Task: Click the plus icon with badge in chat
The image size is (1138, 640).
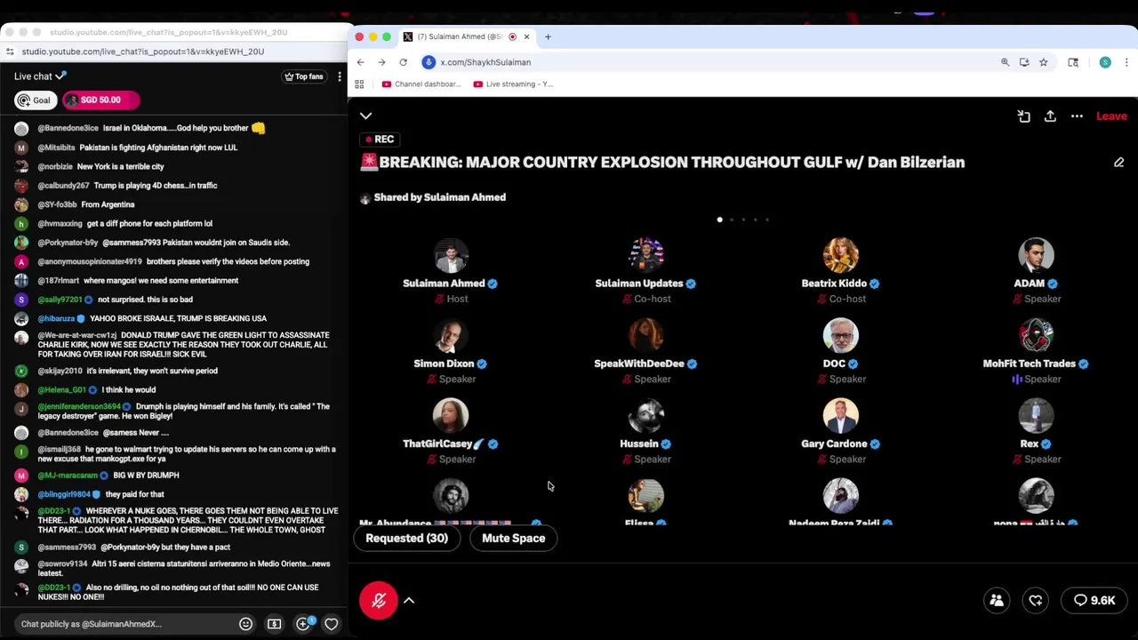Action: [303, 624]
